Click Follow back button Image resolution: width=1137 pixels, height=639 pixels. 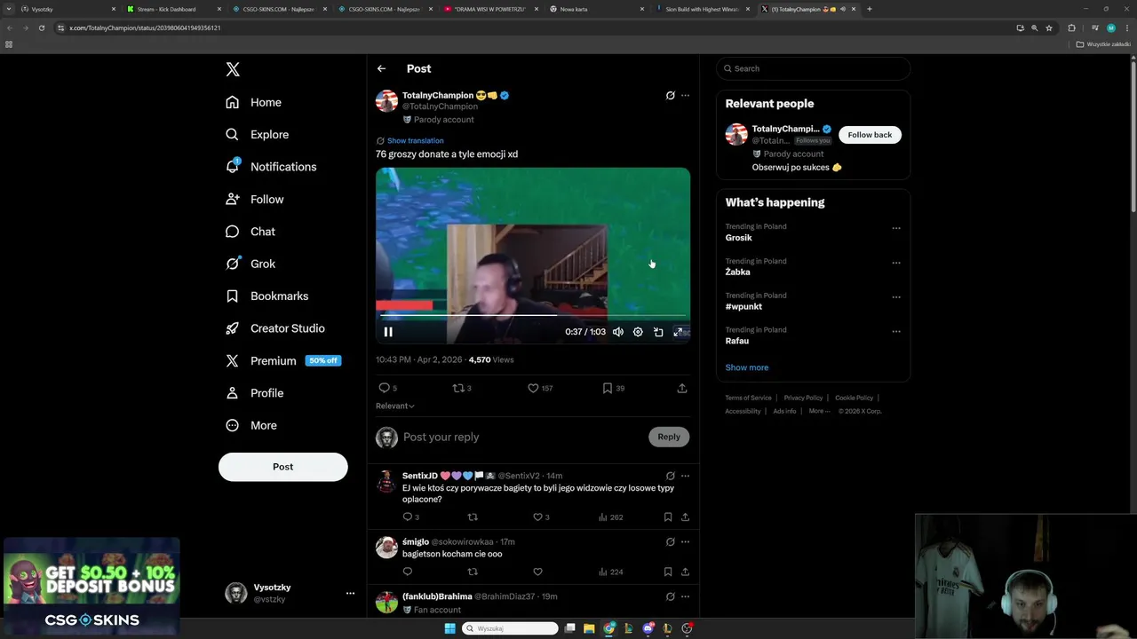(x=870, y=135)
